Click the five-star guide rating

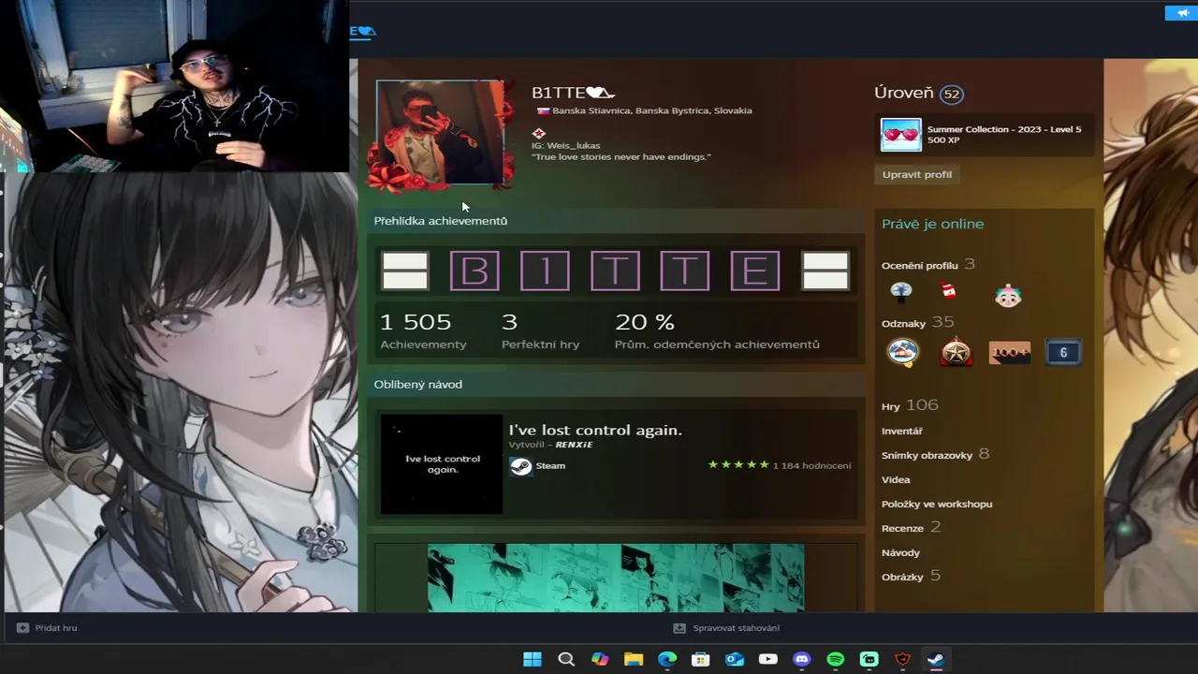coord(738,465)
